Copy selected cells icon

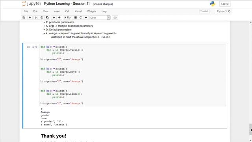(x=42, y=17)
